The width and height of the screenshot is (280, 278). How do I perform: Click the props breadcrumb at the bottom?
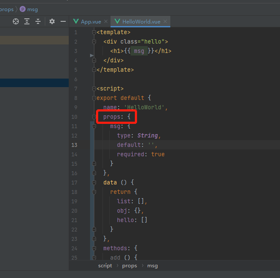pos(129,266)
